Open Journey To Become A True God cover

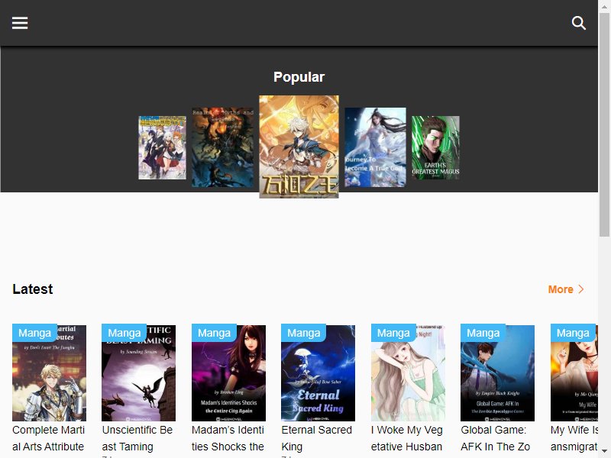pyautogui.click(x=375, y=147)
